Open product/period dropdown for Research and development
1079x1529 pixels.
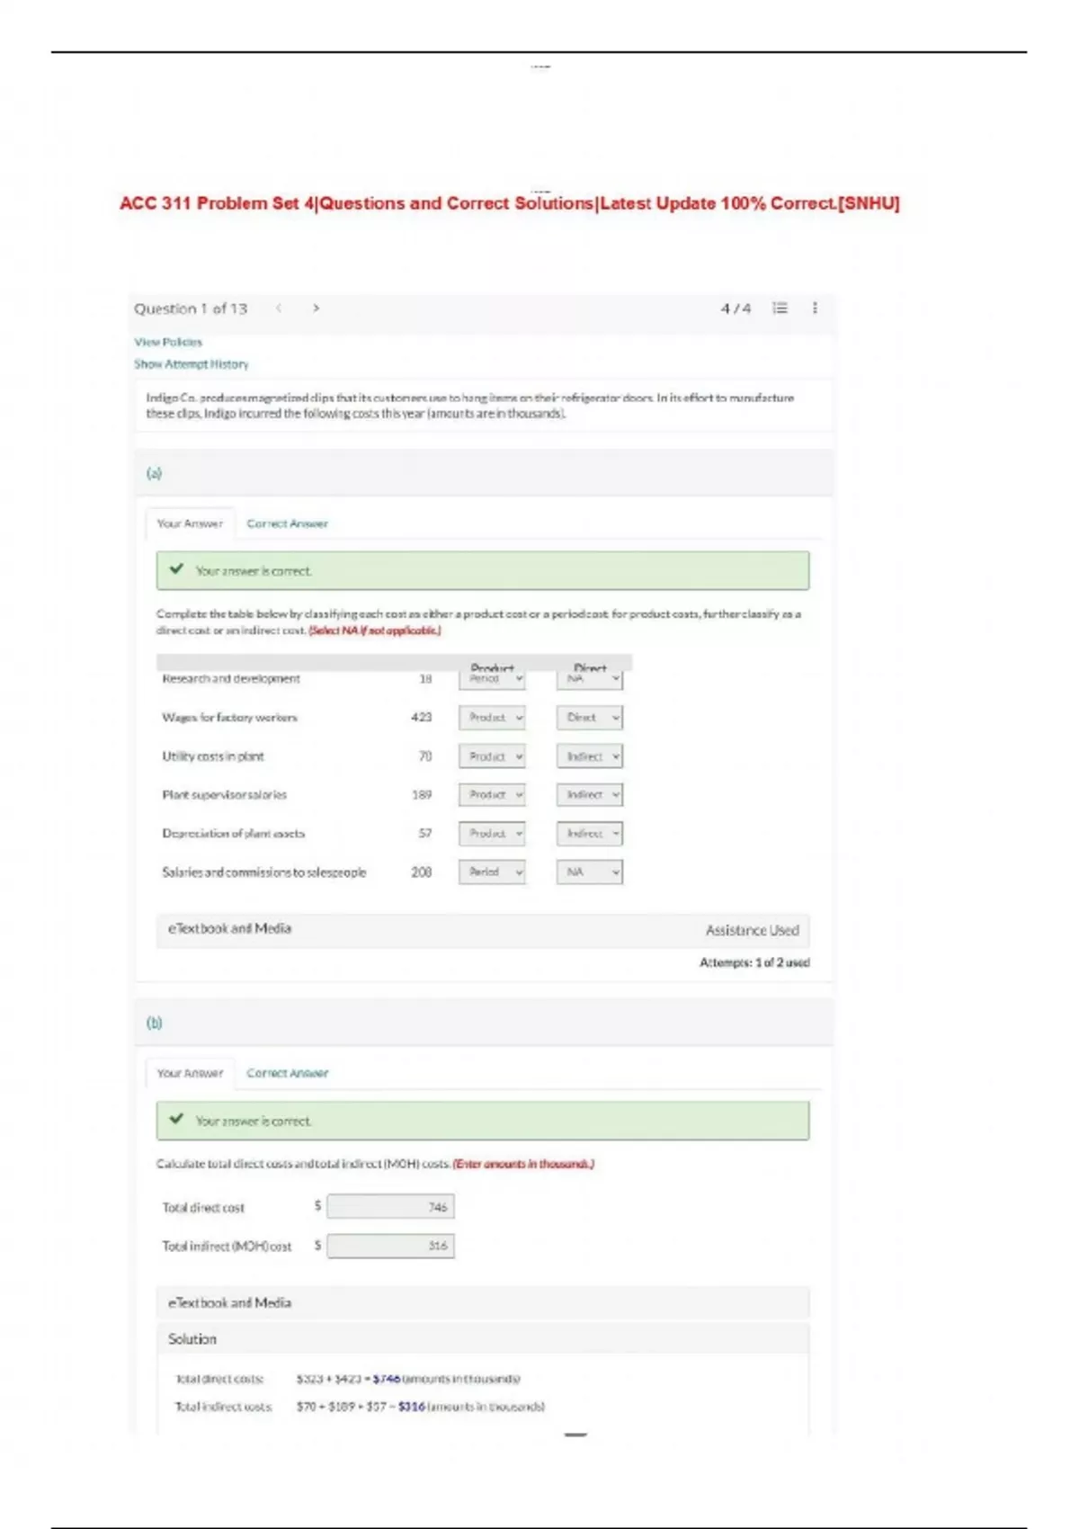click(492, 680)
